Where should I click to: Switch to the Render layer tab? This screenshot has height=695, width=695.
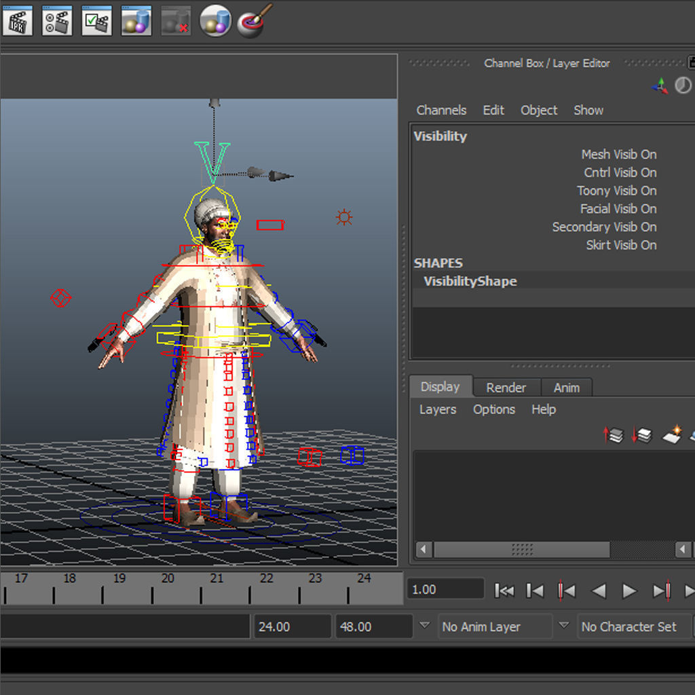tap(506, 388)
